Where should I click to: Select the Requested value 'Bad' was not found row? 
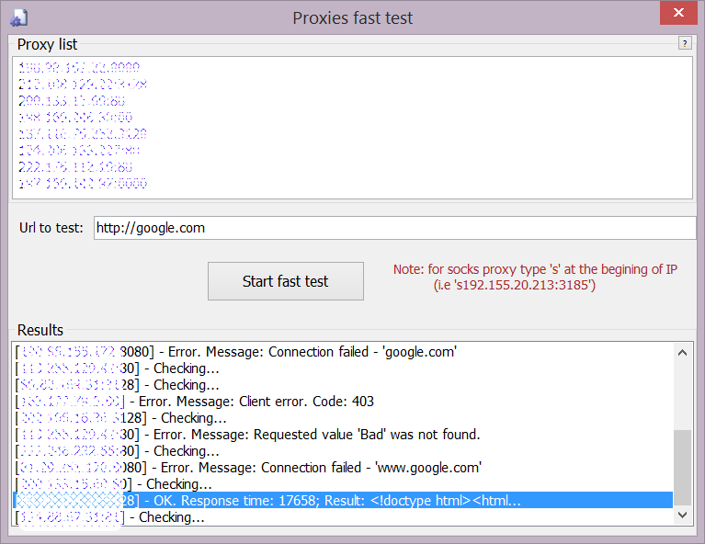point(343,435)
